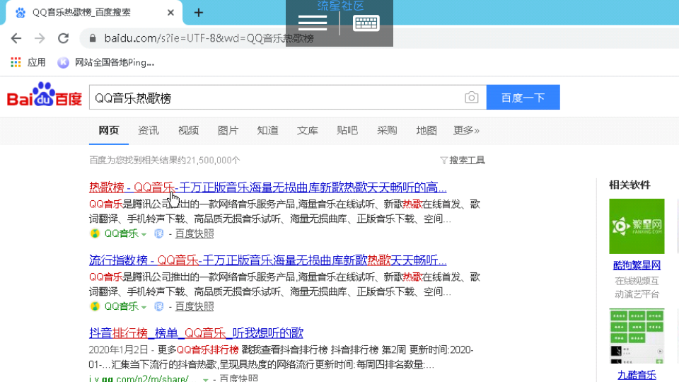Switch to the 贴吧 tab
The height and width of the screenshot is (382, 679).
[347, 130]
